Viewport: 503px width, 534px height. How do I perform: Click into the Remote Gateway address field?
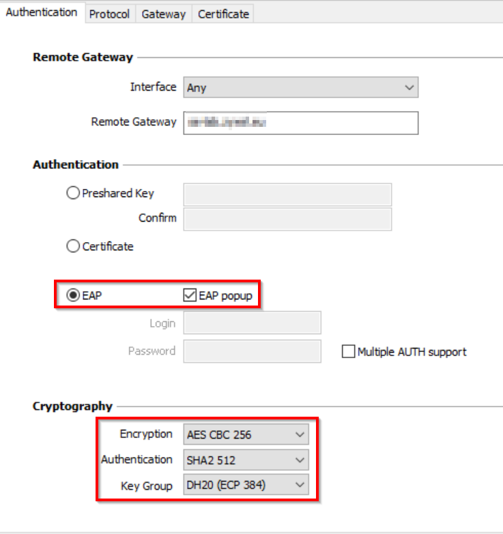[300, 123]
